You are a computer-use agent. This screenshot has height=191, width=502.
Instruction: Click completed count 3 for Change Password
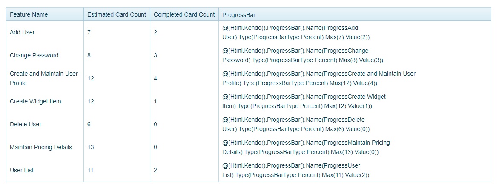155,55
